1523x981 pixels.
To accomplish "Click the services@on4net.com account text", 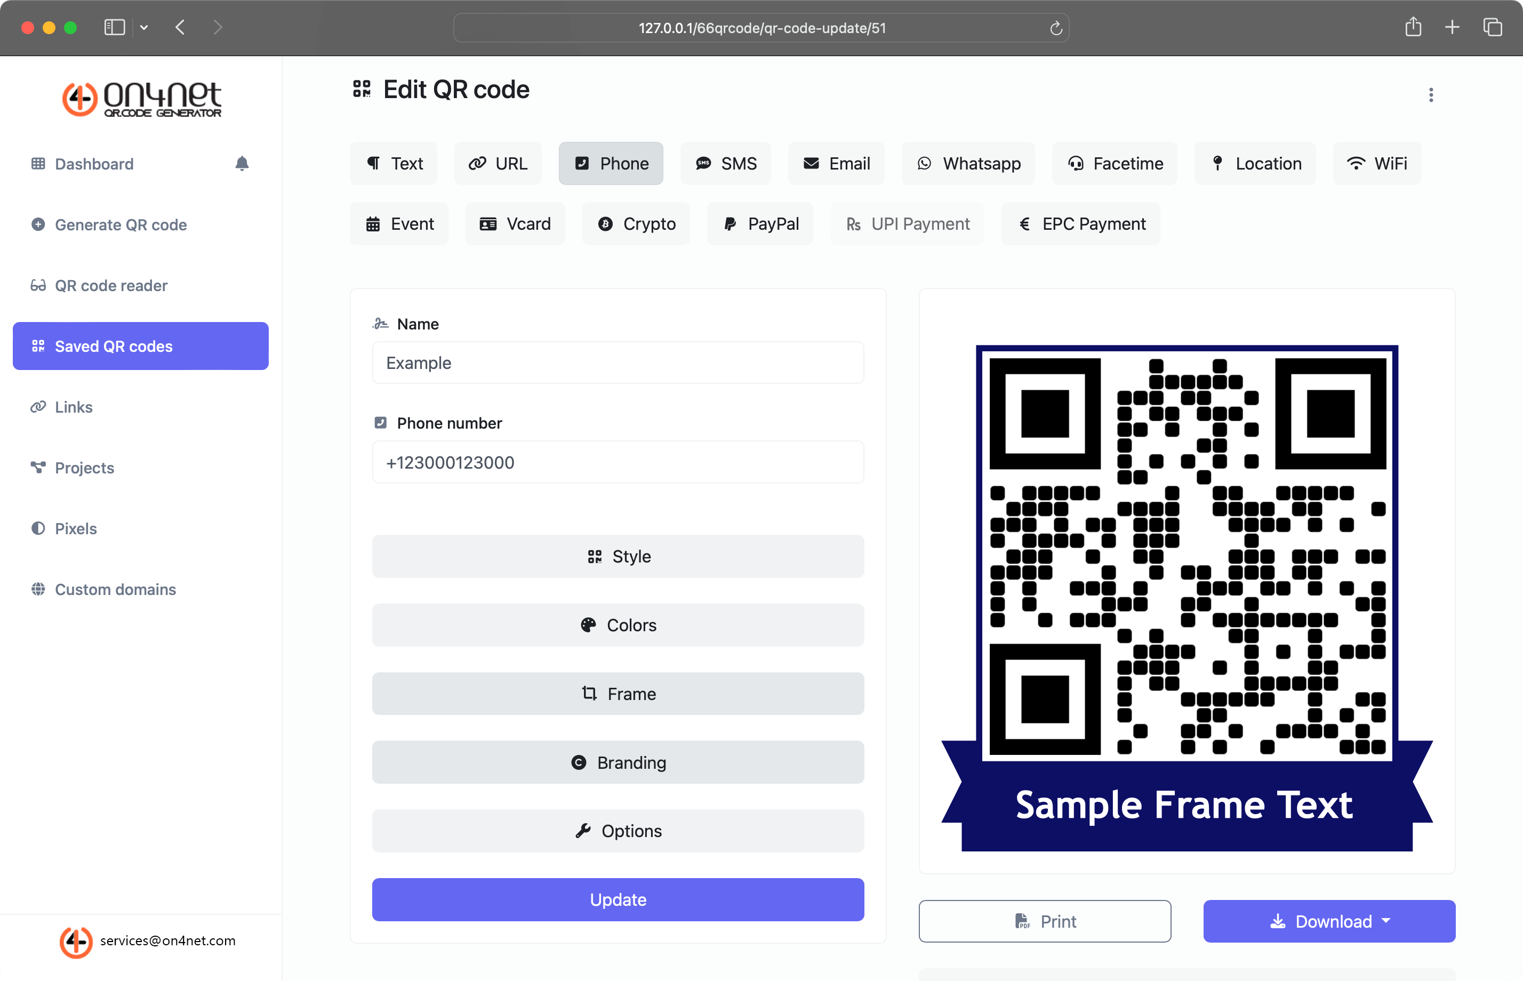I will coord(167,941).
